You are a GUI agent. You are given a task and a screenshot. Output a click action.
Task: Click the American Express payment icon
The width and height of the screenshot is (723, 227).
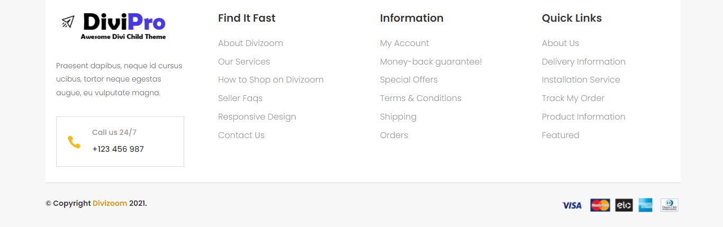[x=645, y=205]
